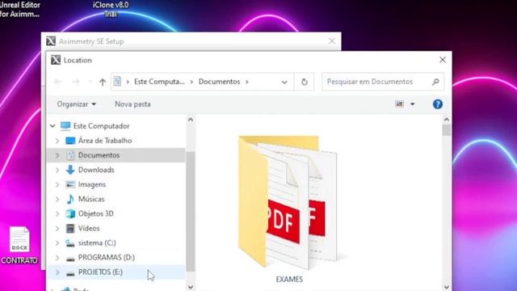Click the chevron after Documentos in path
Image resolution: width=517 pixels, height=291 pixels.
point(247,82)
